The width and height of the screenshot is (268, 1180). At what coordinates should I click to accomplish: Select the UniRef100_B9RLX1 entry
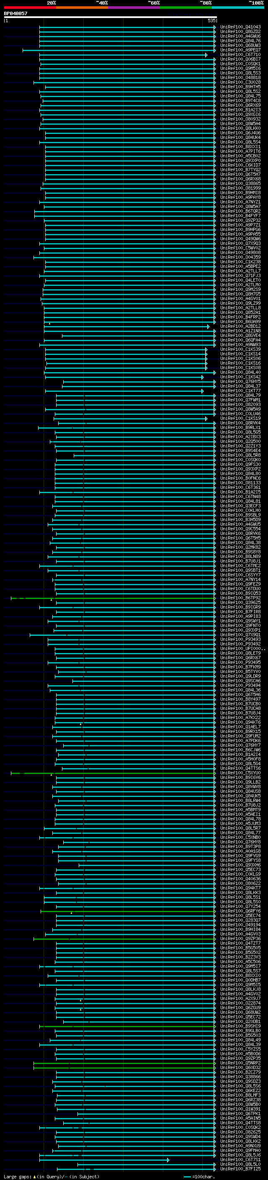(x=240, y=427)
